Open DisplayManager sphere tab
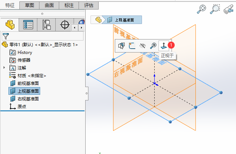 coord(81,22)
